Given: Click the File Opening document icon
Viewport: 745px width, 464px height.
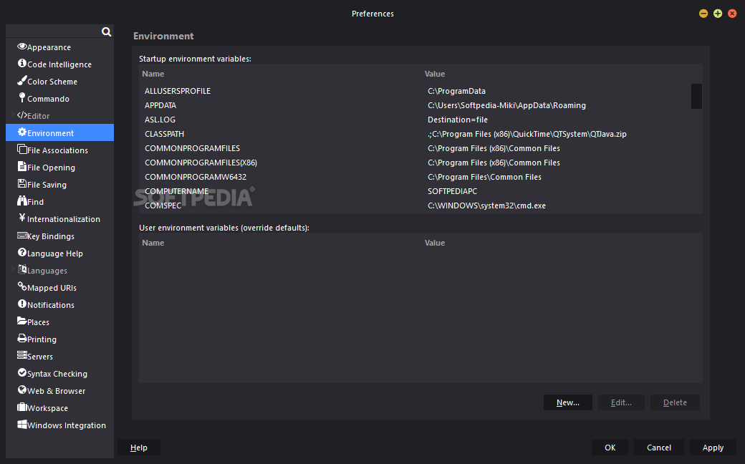Looking at the screenshot, I should coord(22,166).
